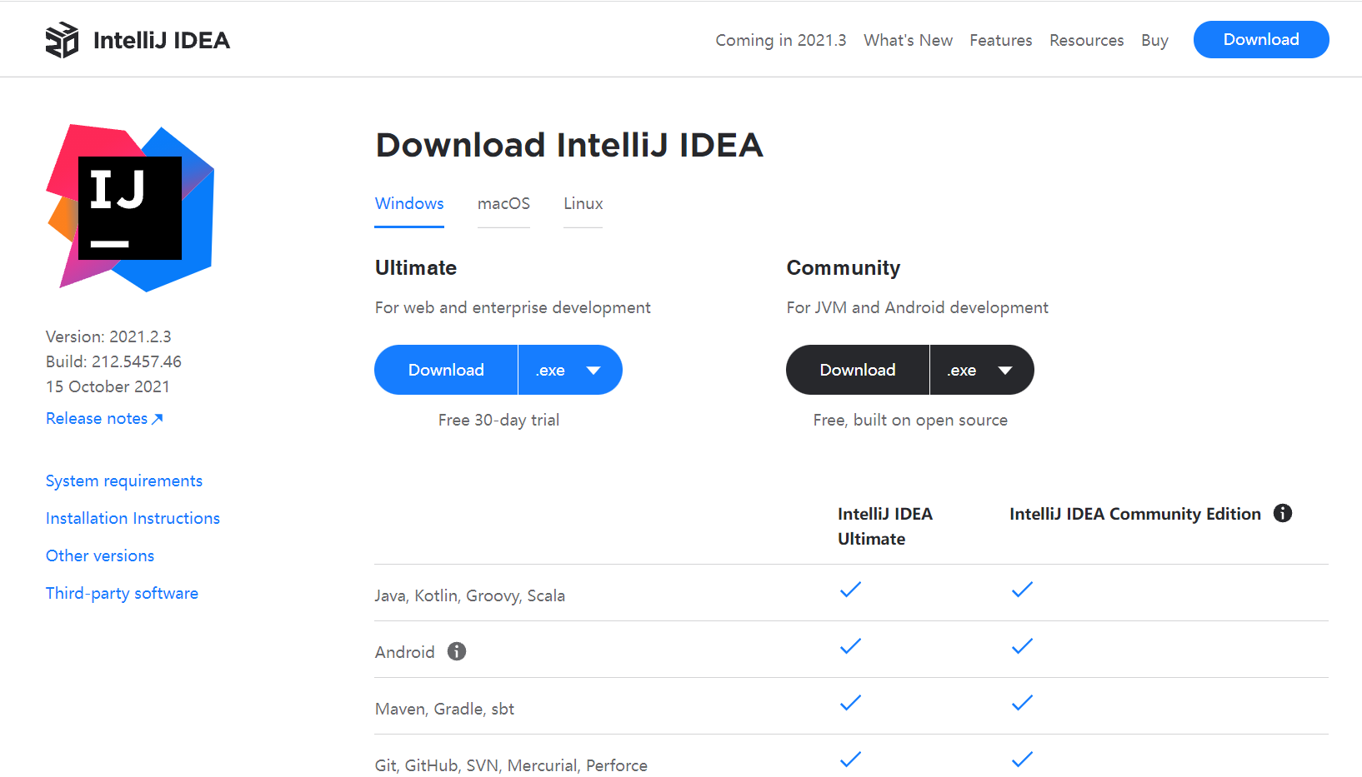Click 'IntelliJ IDEA Community Edition' column header
The height and width of the screenshot is (777, 1362).
click(1135, 514)
